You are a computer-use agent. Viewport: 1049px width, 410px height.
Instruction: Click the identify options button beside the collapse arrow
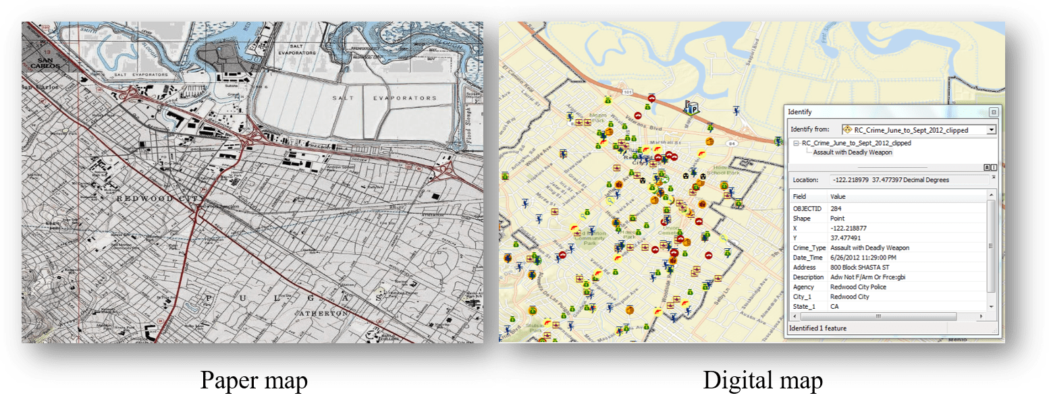tap(993, 167)
